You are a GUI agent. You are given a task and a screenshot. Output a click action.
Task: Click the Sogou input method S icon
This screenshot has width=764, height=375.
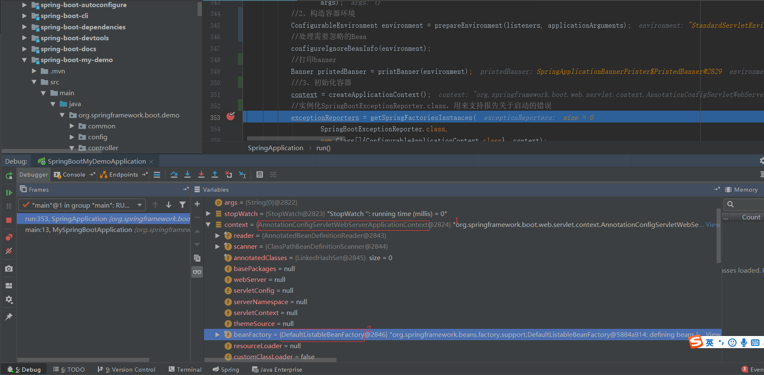pos(696,342)
